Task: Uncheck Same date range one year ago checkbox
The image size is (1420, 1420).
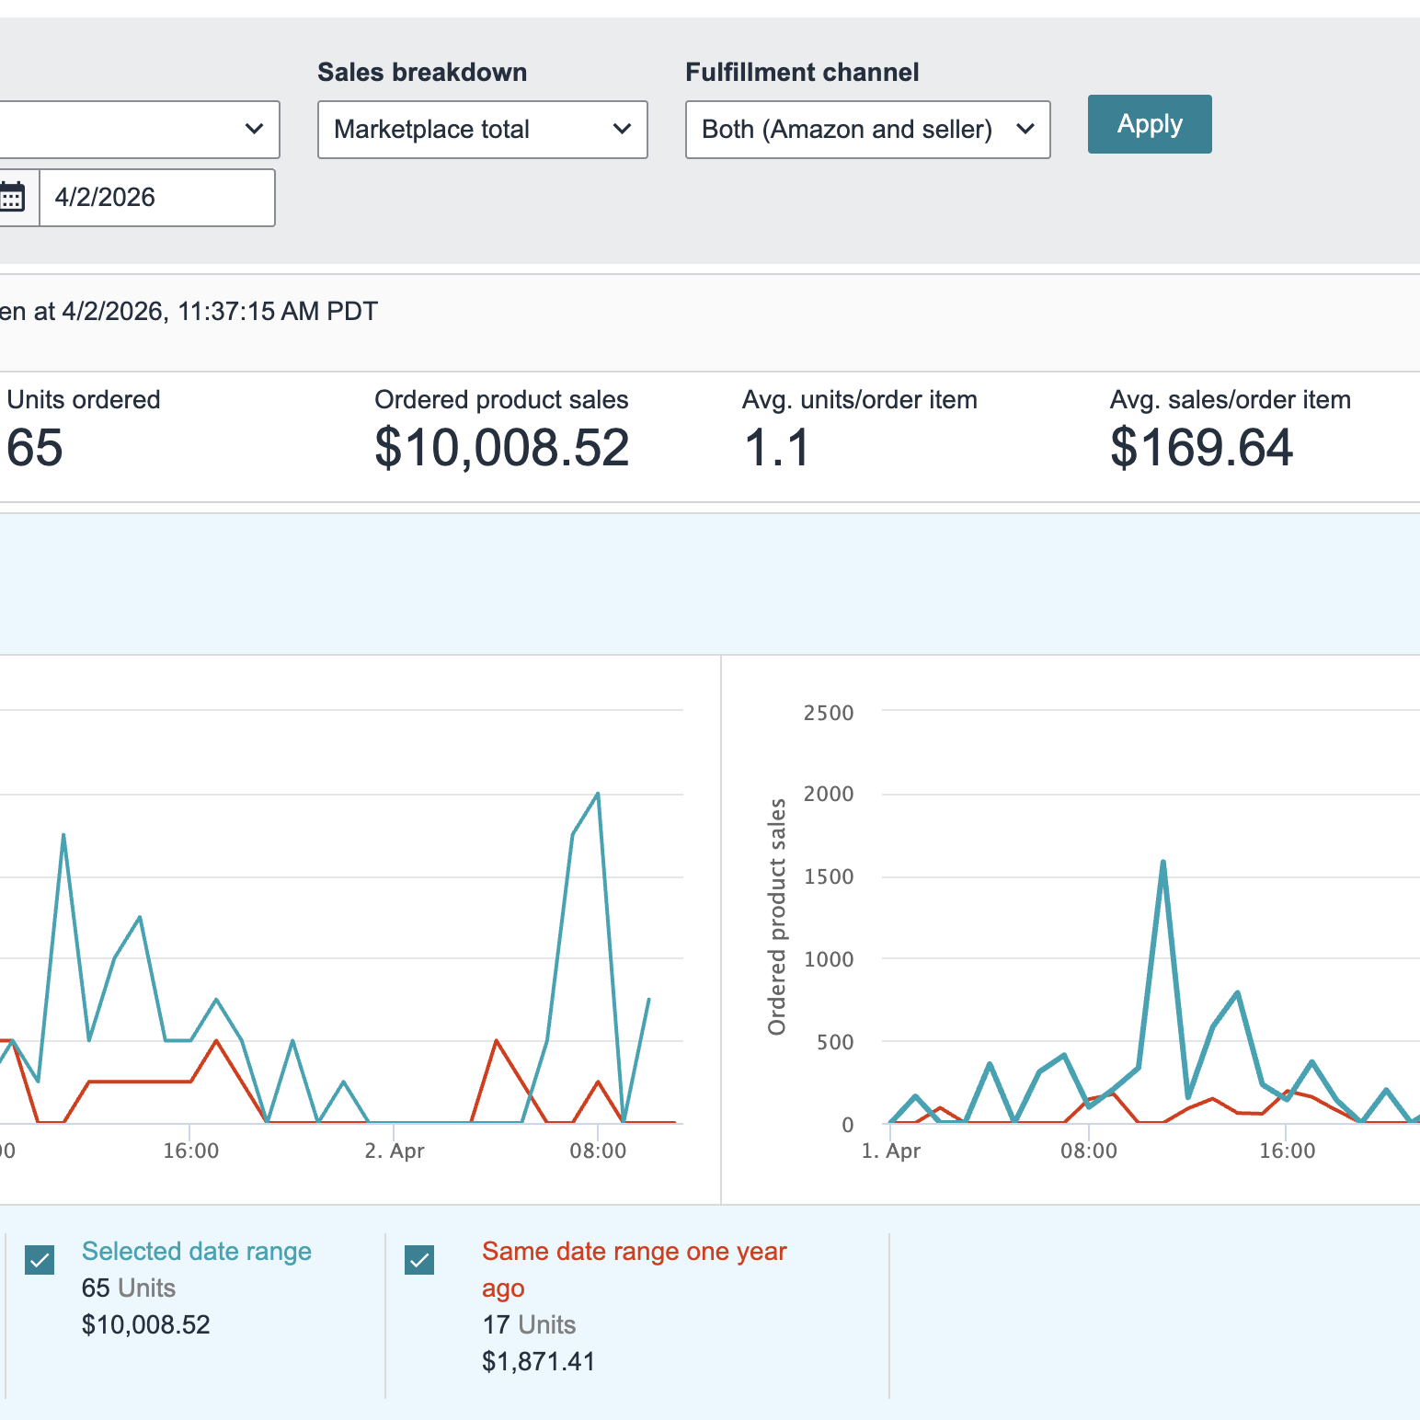Action: pos(419,1259)
